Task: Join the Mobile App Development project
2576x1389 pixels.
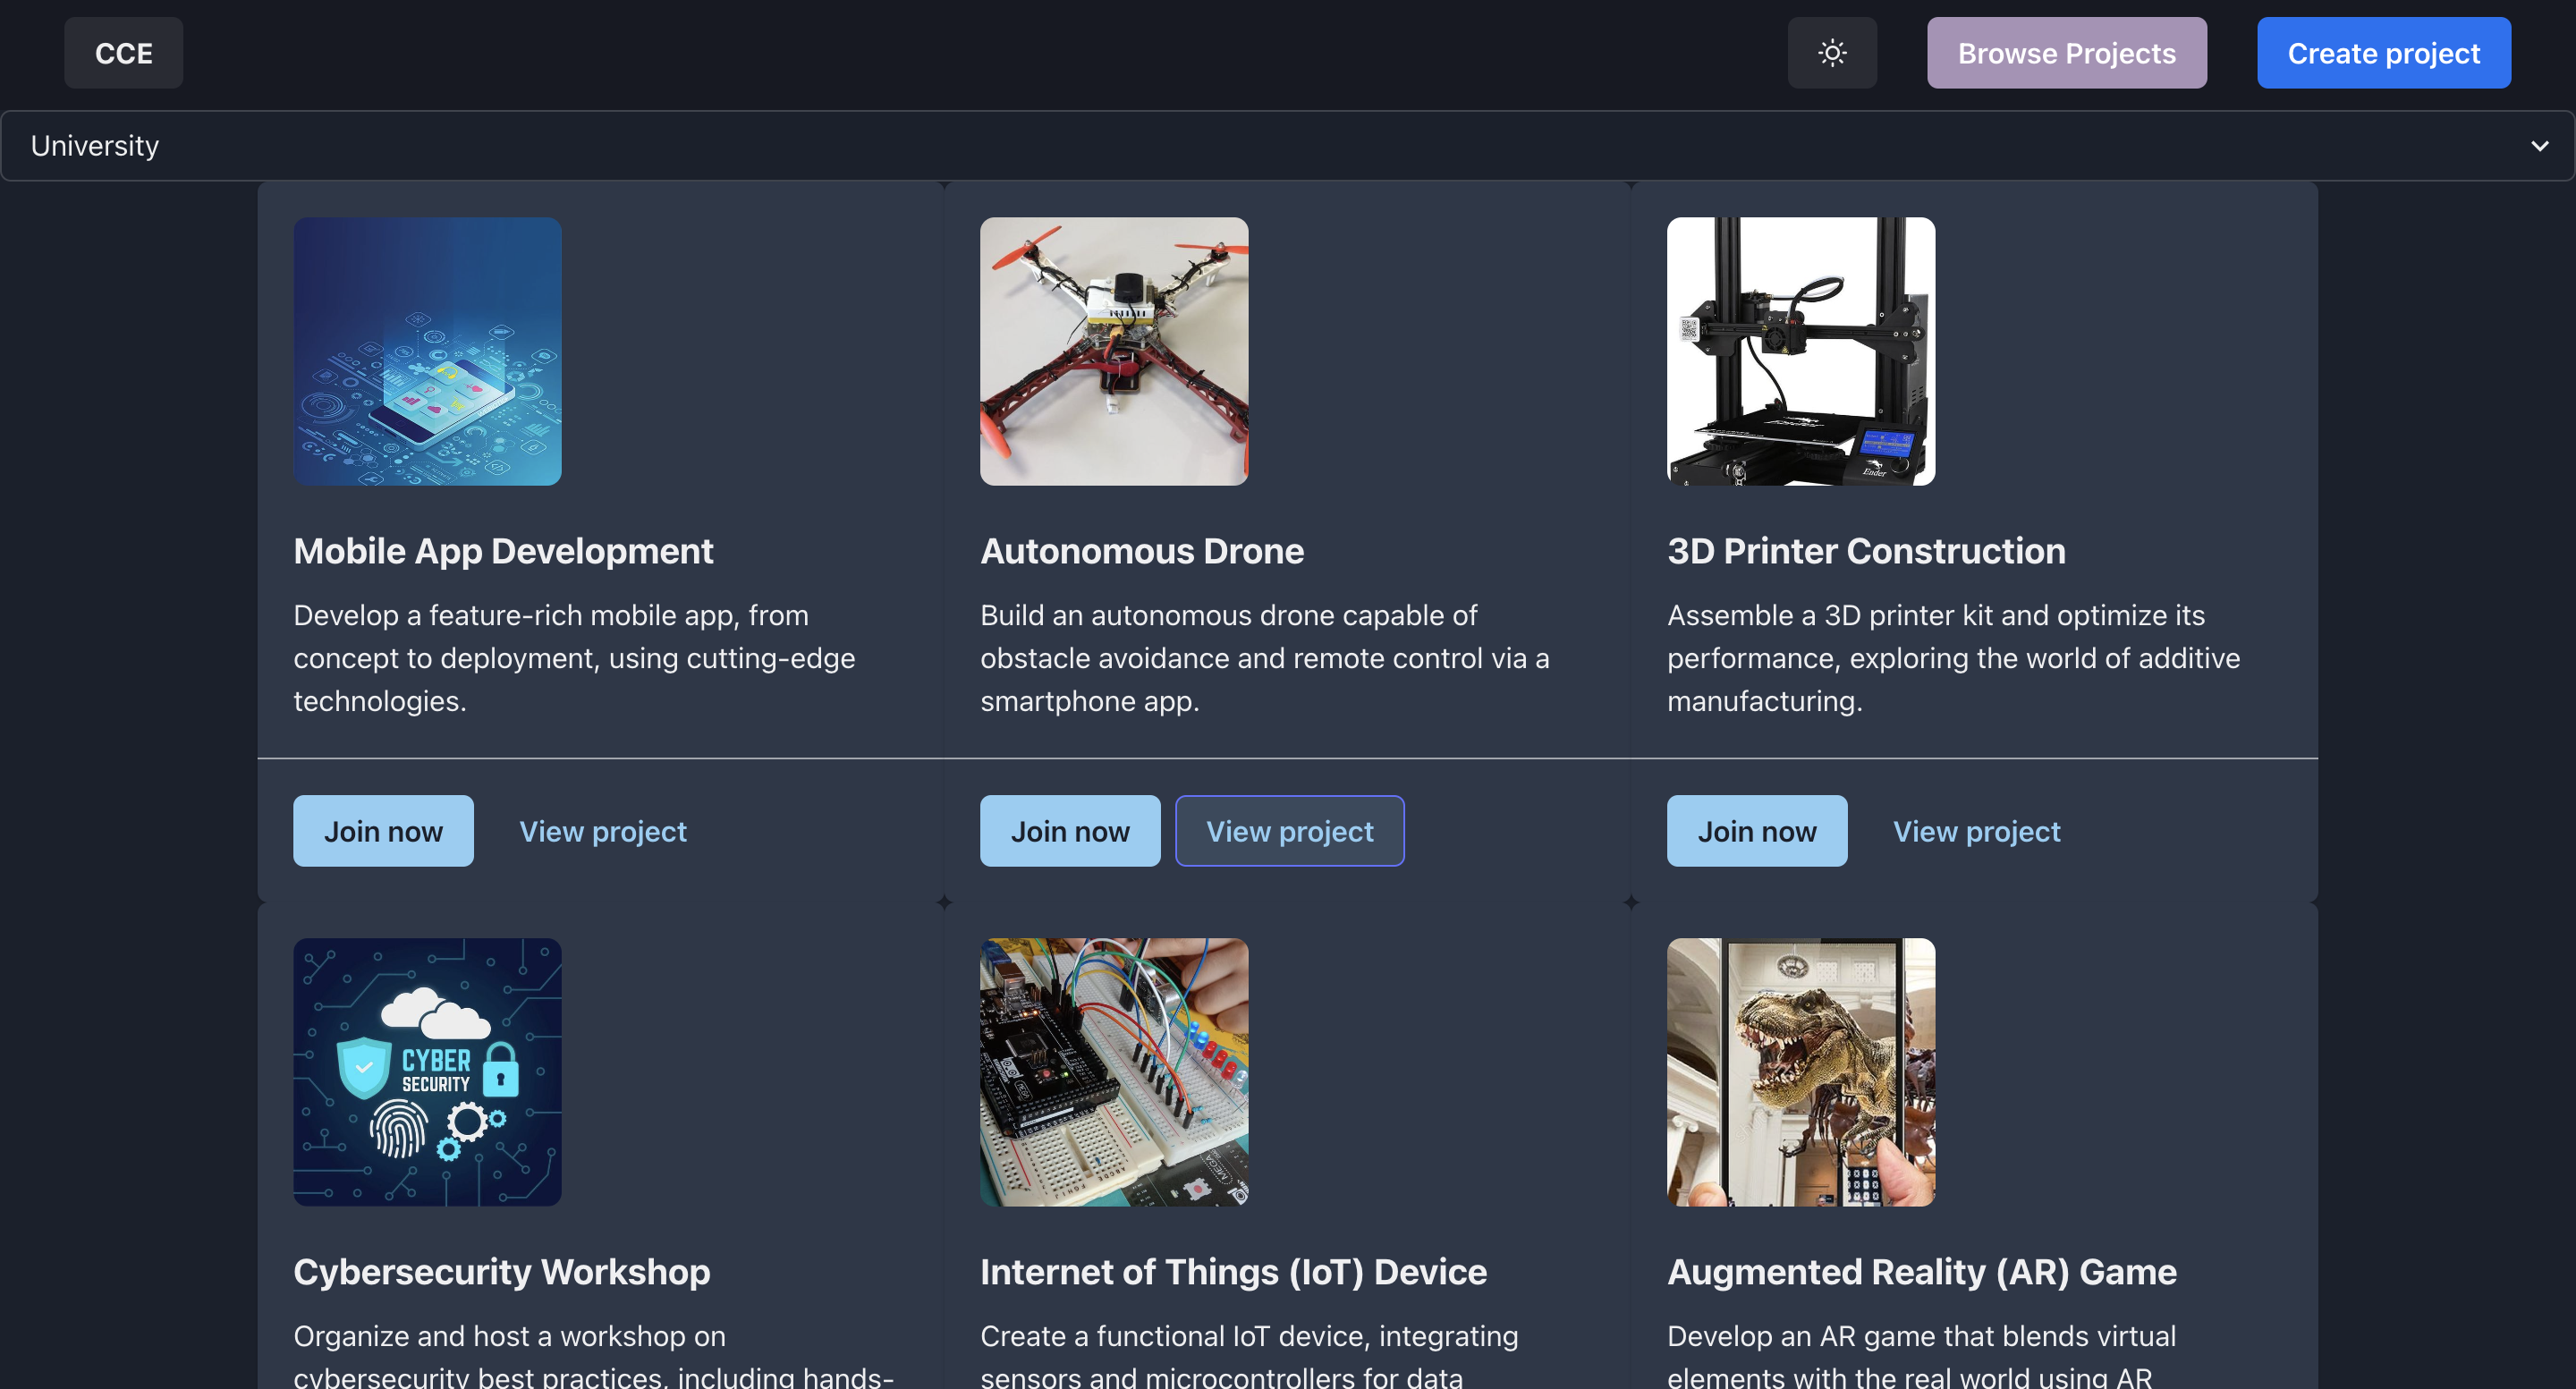Action: pyautogui.click(x=383, y=831)
